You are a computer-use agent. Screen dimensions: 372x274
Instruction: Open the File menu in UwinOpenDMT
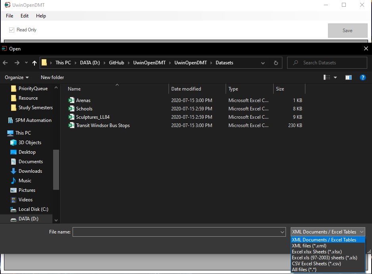tap(10, 16)
